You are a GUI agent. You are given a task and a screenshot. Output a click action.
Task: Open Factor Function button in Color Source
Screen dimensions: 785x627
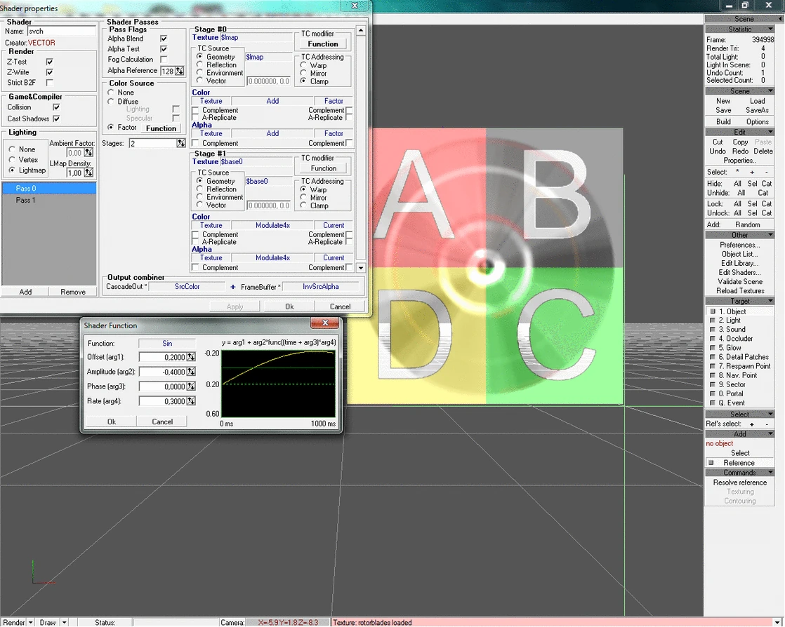161,128
